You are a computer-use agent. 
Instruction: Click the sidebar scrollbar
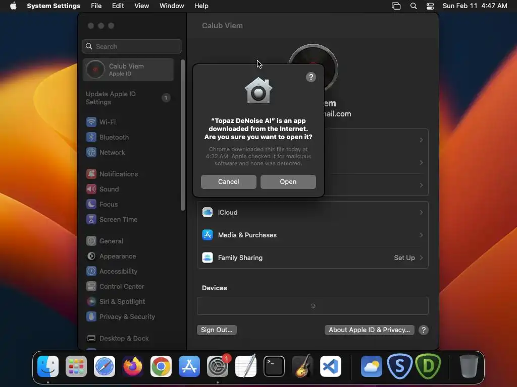click(183, 135)
